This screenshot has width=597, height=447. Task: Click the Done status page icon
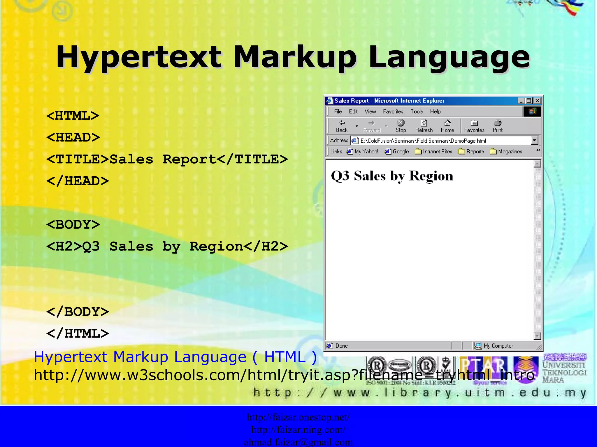[x=330, y=346]
